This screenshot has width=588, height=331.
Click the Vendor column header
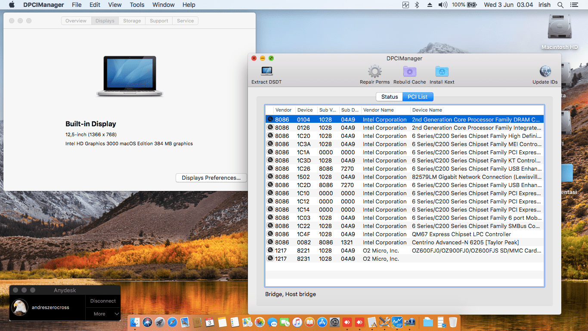coord(284,110)
